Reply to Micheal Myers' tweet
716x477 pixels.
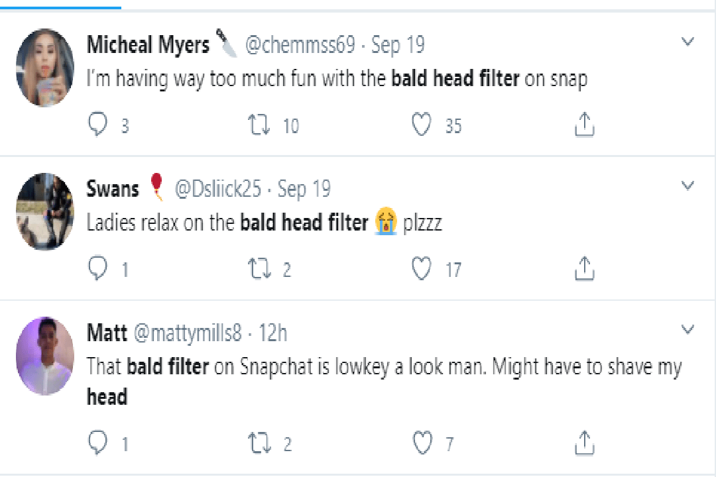(98, 125)
